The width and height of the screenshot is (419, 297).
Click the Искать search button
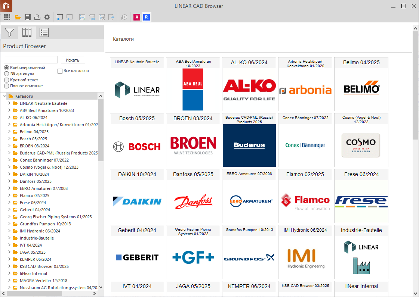(x=73, y=60)
